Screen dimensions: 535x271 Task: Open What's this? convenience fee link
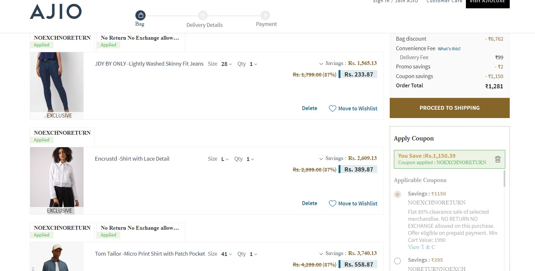[449, 49]
